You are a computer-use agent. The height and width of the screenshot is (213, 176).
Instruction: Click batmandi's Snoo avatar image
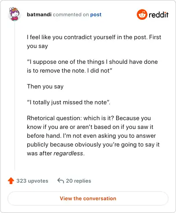14,14
